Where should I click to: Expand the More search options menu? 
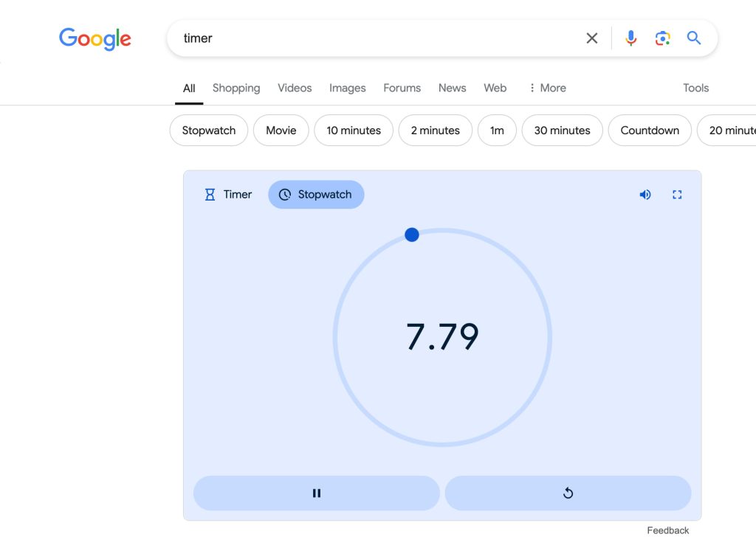(x=547, y=88)
